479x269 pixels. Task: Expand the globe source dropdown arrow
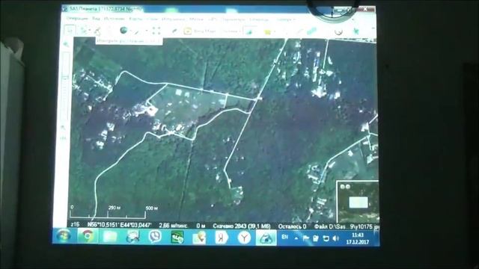131,31
